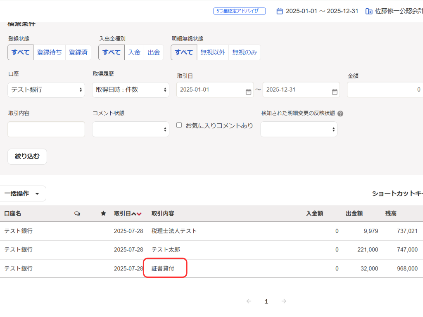Click the office building icon in header
This screenshot has width=423, height=317.
tap(369, 11)
